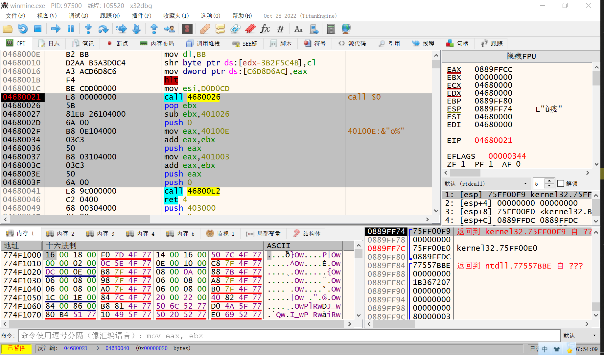Select dump row address 774F1000

[22, 255]
